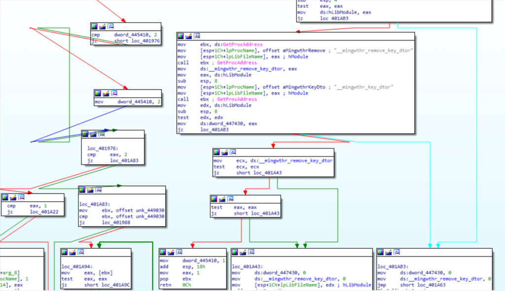
Task: Click pencil icon on 'mov dword_445410, 1' node
Action: (x=171, y=252)
